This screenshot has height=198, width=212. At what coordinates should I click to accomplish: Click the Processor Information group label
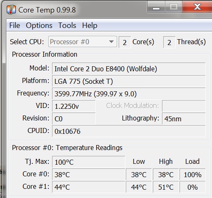click(45, 54)
